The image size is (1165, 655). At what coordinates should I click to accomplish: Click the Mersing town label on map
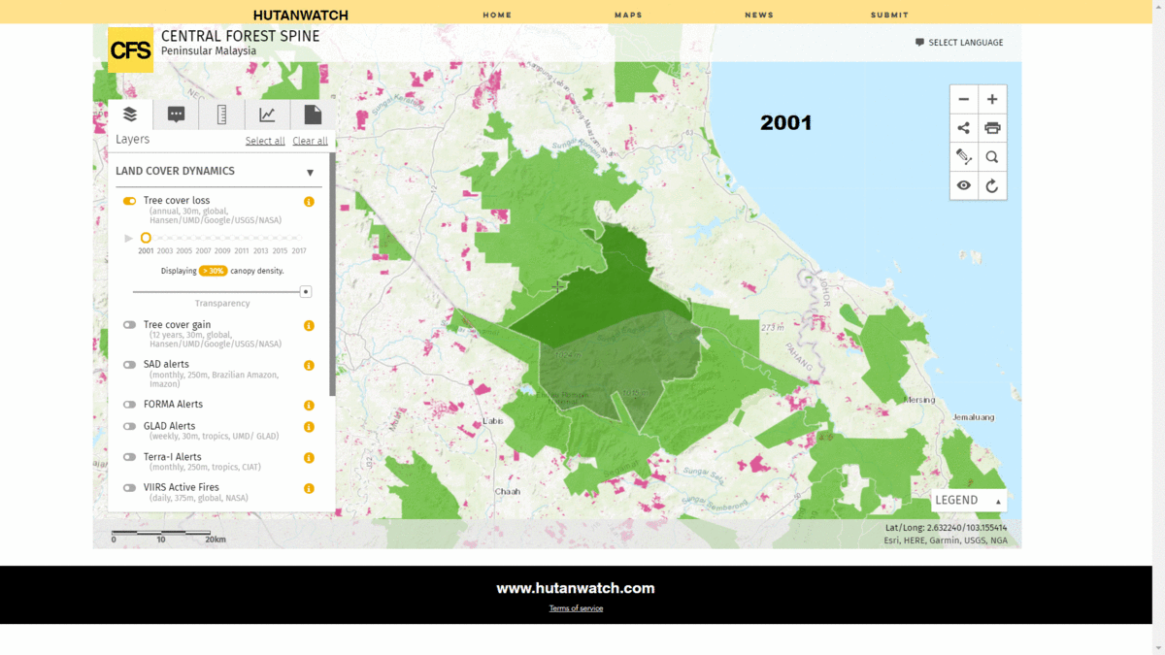tap(919, 400)
